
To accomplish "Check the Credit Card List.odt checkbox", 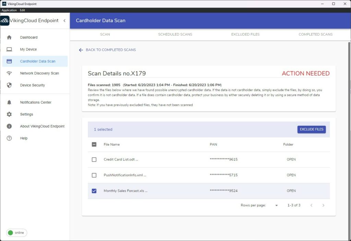I will tap(94, 159).
